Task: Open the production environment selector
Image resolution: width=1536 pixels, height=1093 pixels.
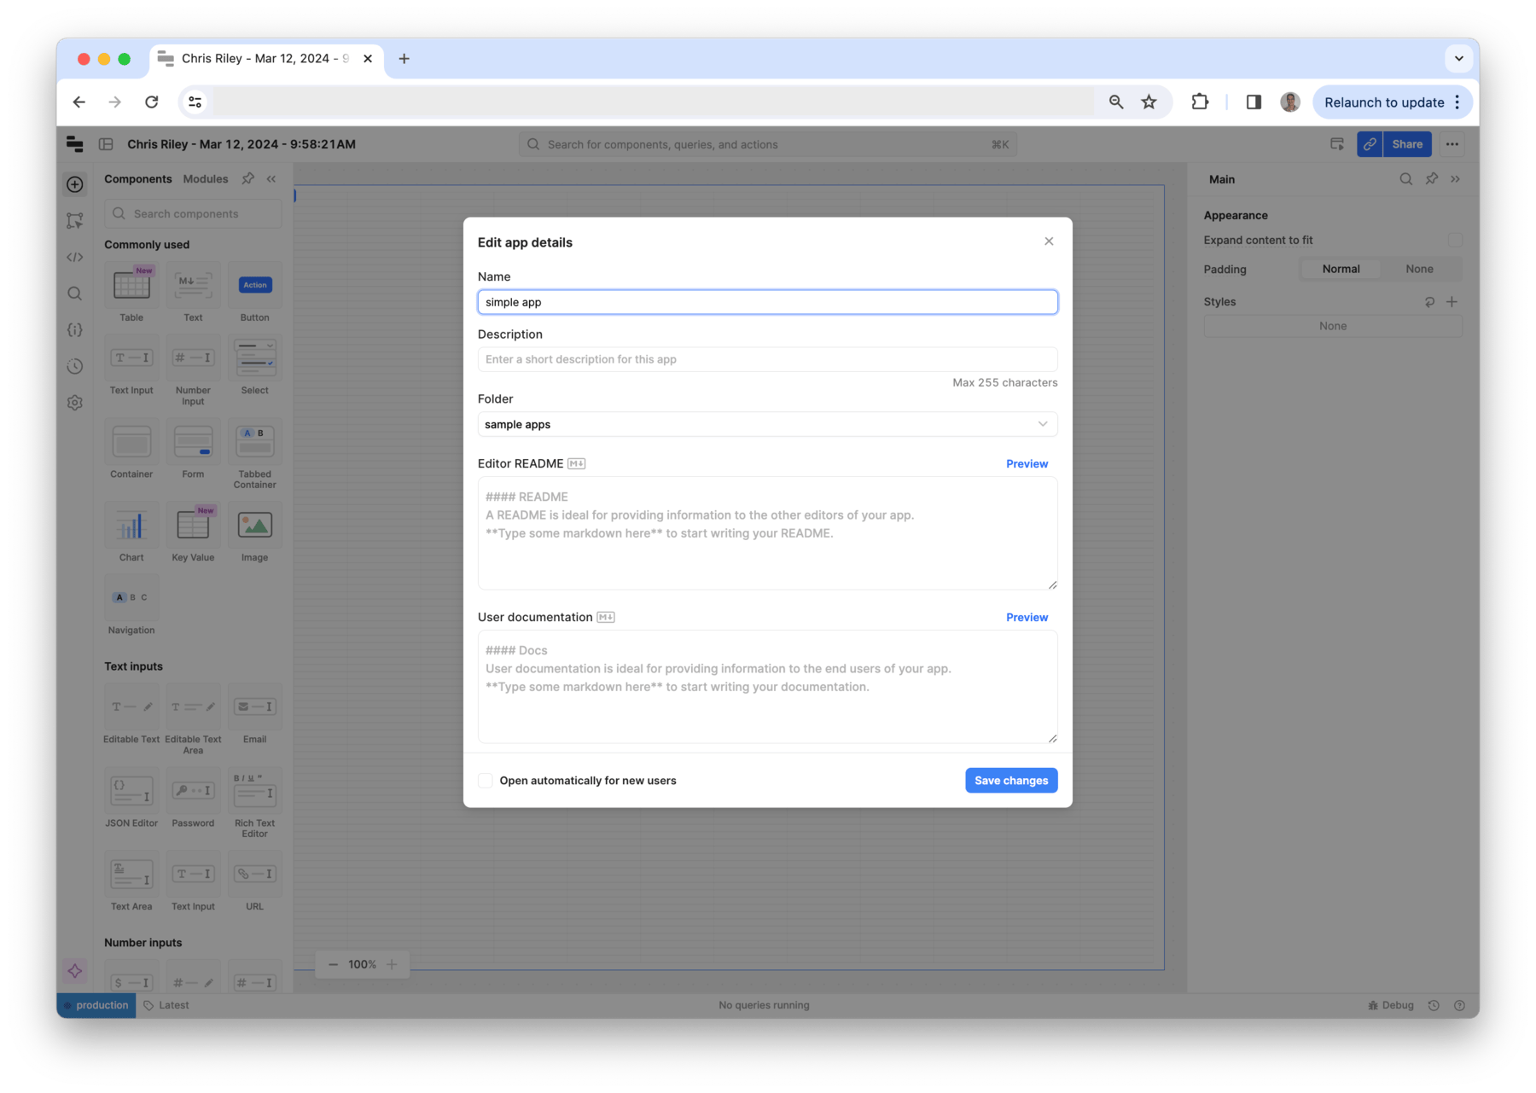Action: tap(96, 1005)
